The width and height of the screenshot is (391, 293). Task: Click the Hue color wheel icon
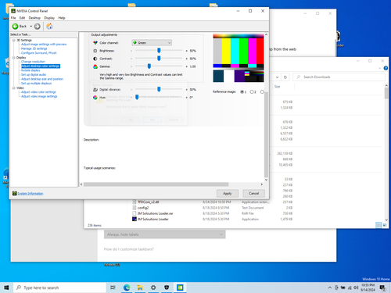[x=95, y=98]
